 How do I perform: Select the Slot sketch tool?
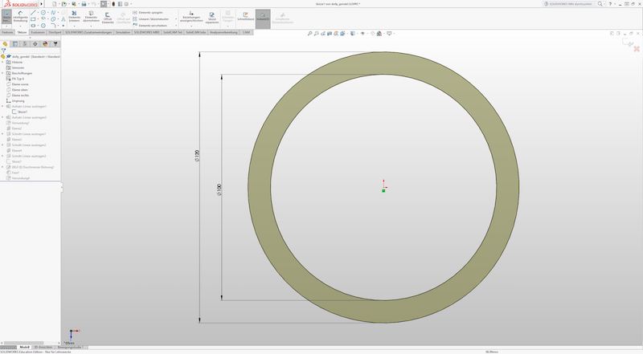[33, 26]
